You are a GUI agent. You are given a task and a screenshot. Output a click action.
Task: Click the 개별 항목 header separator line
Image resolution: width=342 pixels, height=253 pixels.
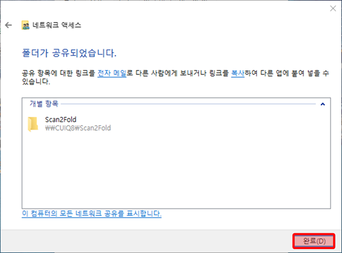click(x=188, y=104)
